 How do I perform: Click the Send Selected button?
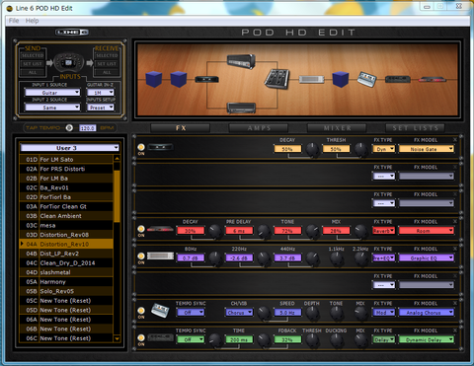[x=33, y=55]
